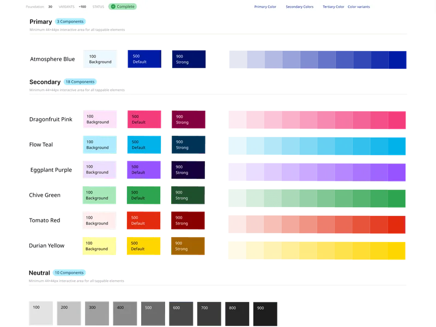The height and width of the screenshot is (327, 436).
Task: Open the Primary Color link
Action: 265,7
